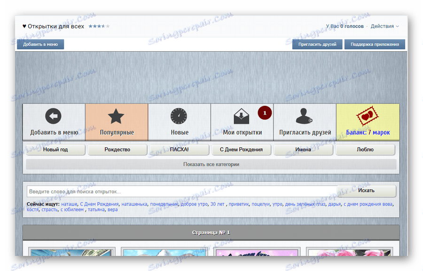Image resolution: width=423 pixels, height=271 pixels.
Task: Click the person icon 'Пригласить друзей' tile
Action: 305,122
